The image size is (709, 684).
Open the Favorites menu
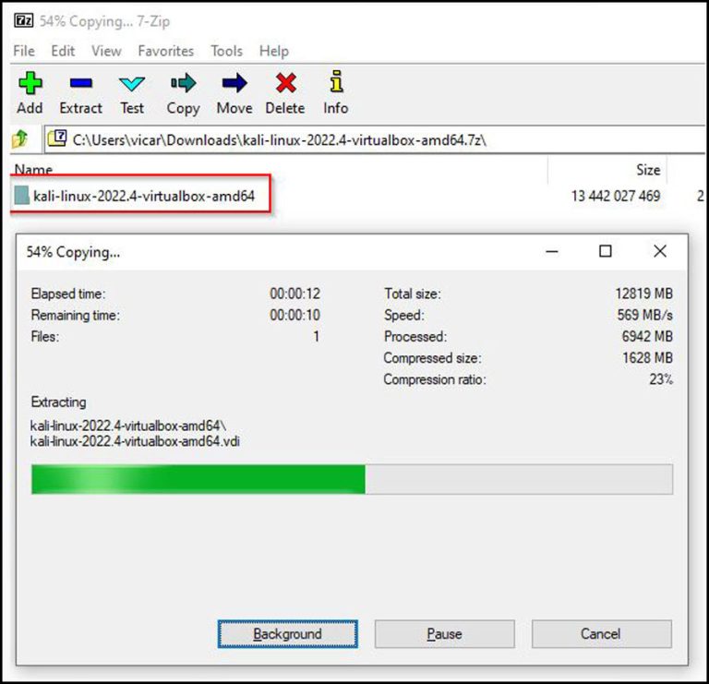[166, 51]
